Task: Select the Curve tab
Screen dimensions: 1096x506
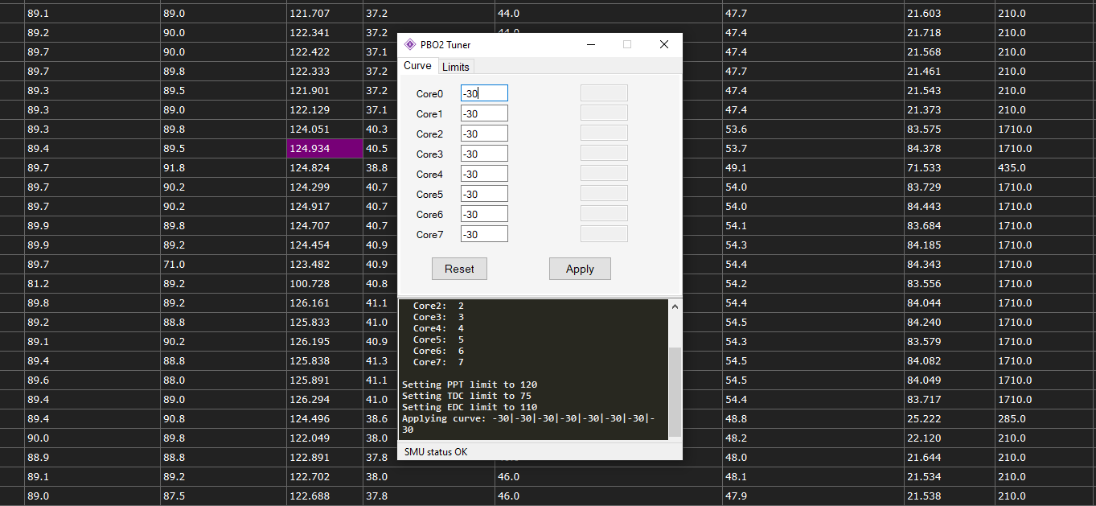Action: coord(417,66)
